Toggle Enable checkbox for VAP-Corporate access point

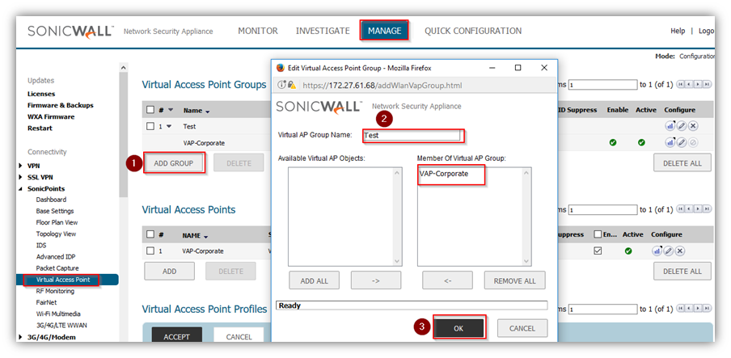598,251
